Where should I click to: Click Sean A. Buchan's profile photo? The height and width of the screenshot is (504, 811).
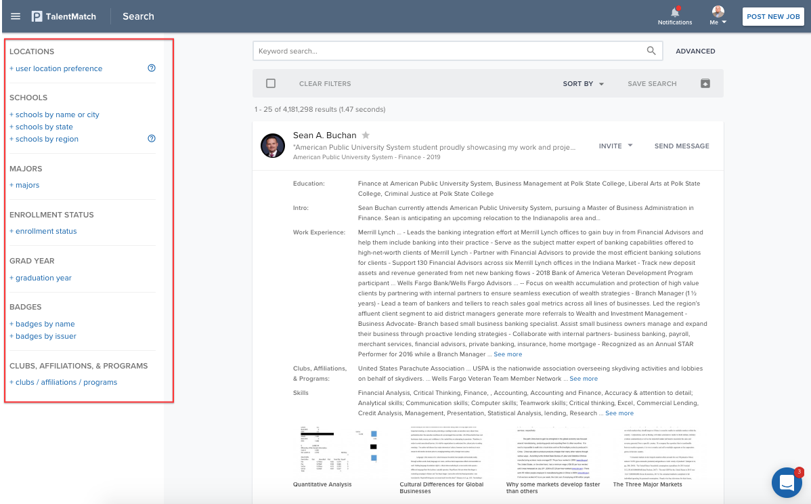[273, 146]
